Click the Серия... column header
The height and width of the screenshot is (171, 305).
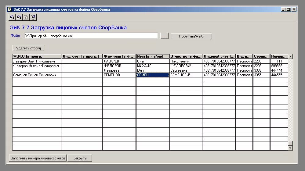pos(261,56)
